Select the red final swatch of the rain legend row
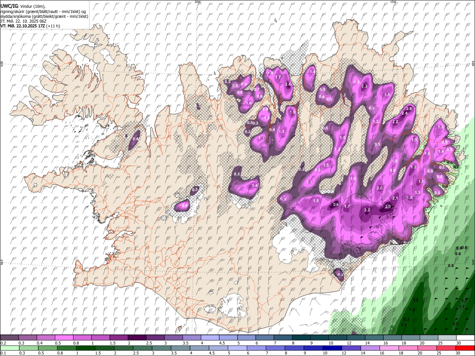 click(465, 348)
